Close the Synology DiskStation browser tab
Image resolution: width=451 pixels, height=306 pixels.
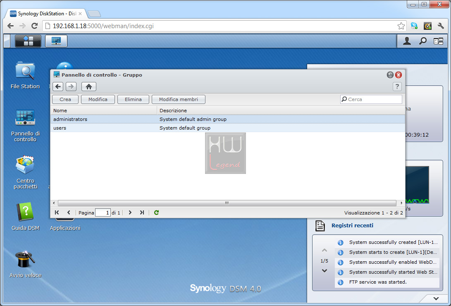(x=80, y=14)
